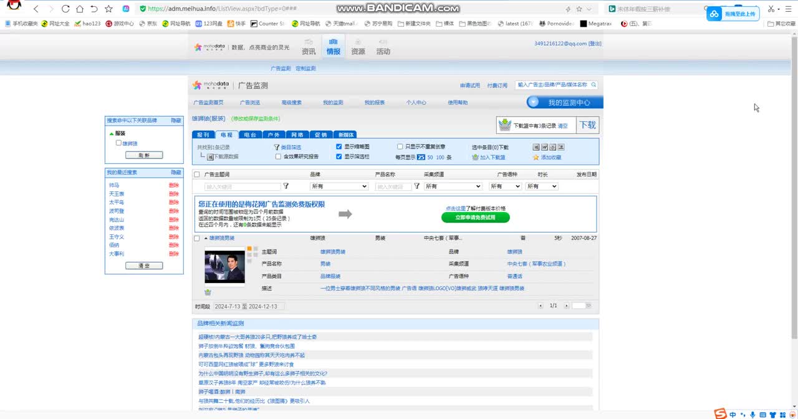
Task: Switch to the 促销 media tab
Action: 320,135
